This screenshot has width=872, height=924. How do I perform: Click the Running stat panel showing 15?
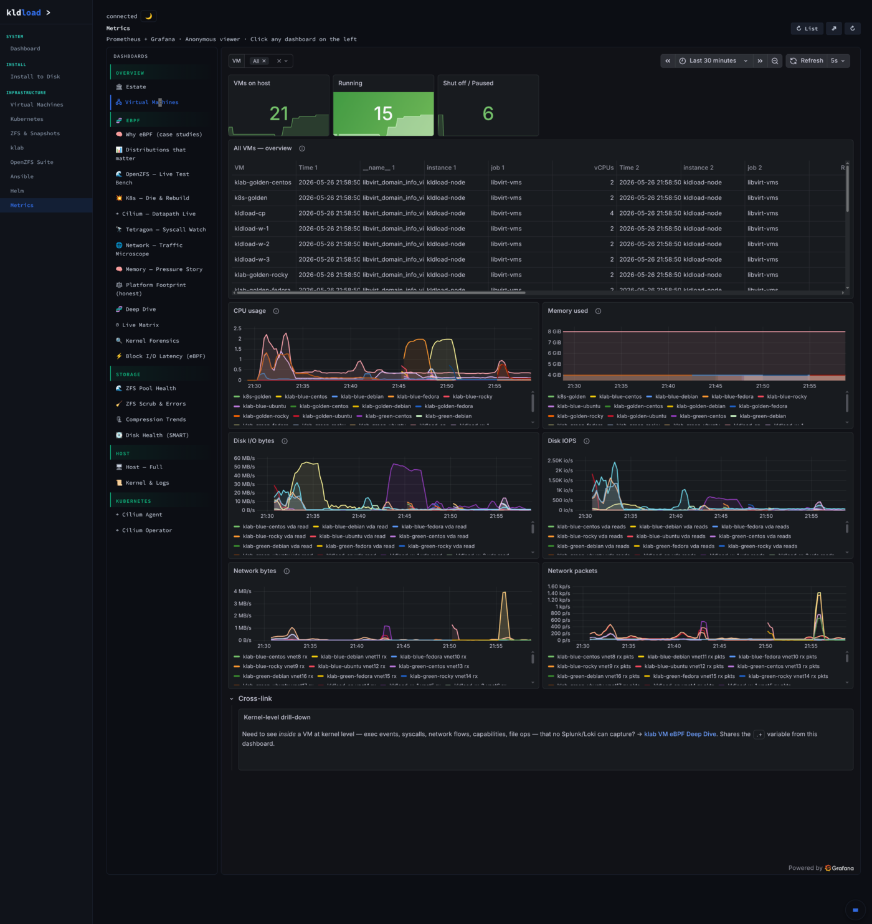(x=383, y=105)
